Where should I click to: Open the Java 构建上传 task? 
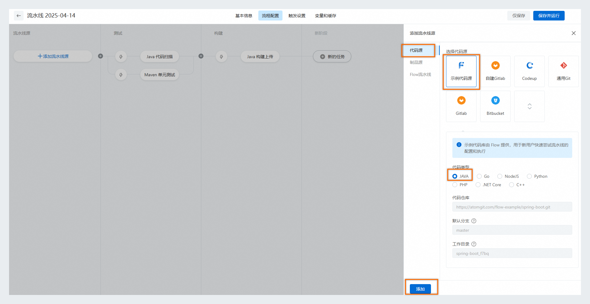tap(260, 57)
